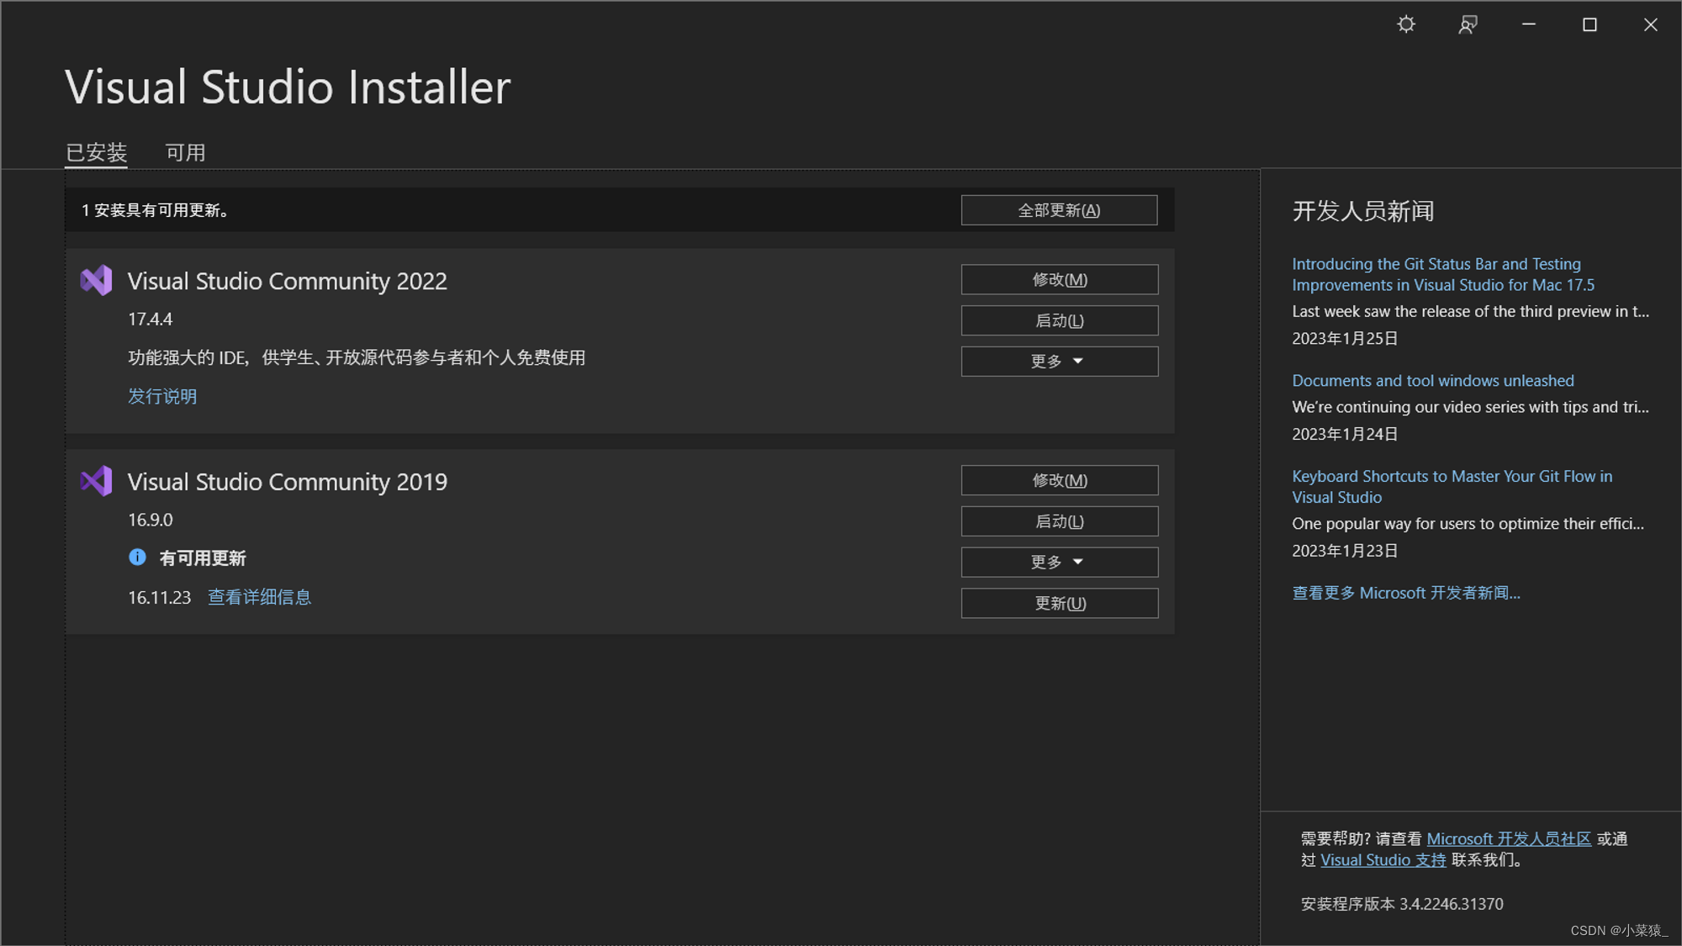
Task: Click the blue update info icon
Action: point(138,558)
